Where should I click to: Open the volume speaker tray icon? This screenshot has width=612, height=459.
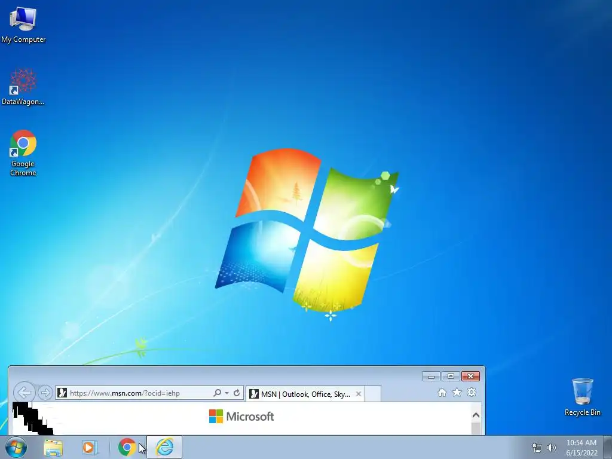coord(552,448)
